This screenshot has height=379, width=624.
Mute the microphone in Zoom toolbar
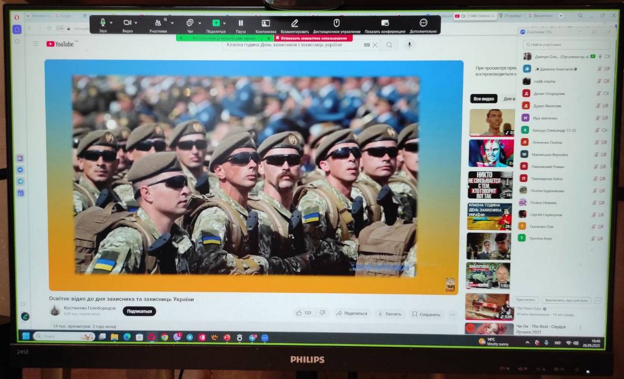(x=103, y=23)
